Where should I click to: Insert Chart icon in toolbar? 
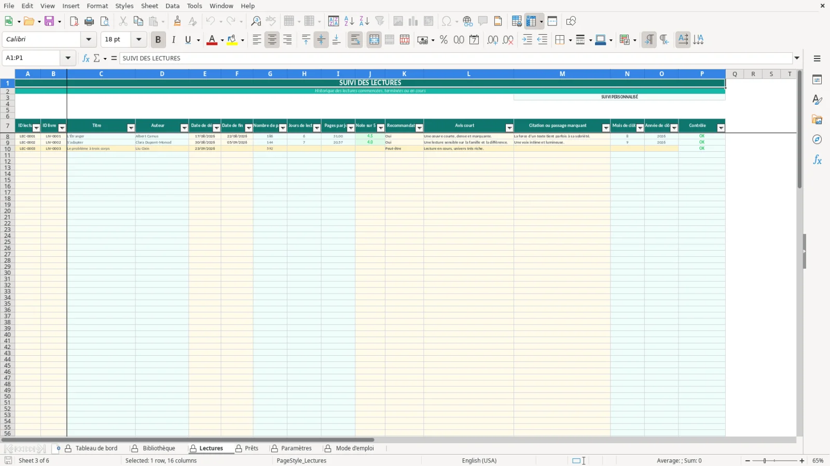[x=413, y=21]
